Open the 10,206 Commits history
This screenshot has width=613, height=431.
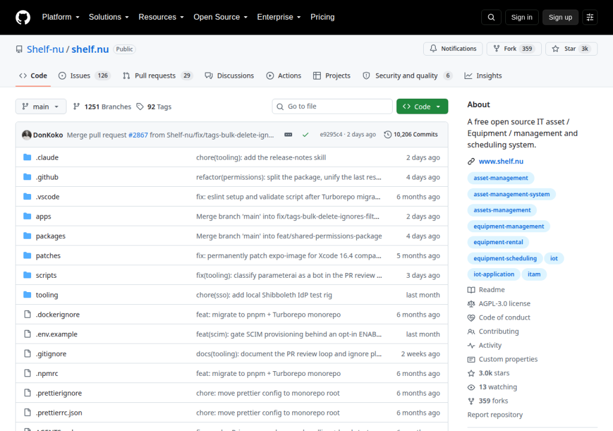click(411, 135)
